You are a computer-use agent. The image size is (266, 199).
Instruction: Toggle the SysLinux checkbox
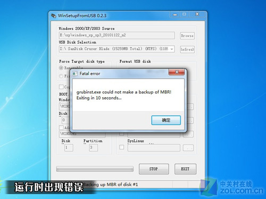[x=122, y=147]
